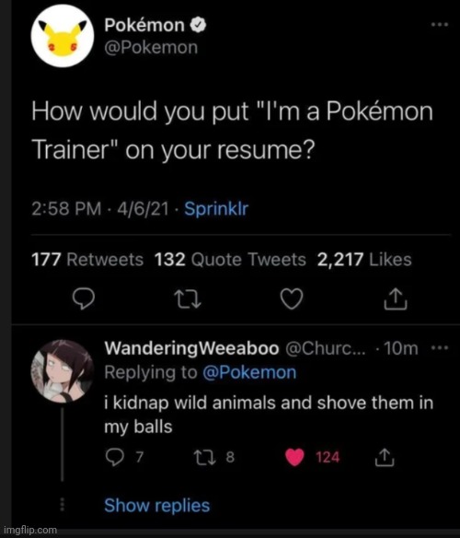Expand thread with Show replies
Image resolution: width=460 pixels, height=538 pixels.
point(157,506)
